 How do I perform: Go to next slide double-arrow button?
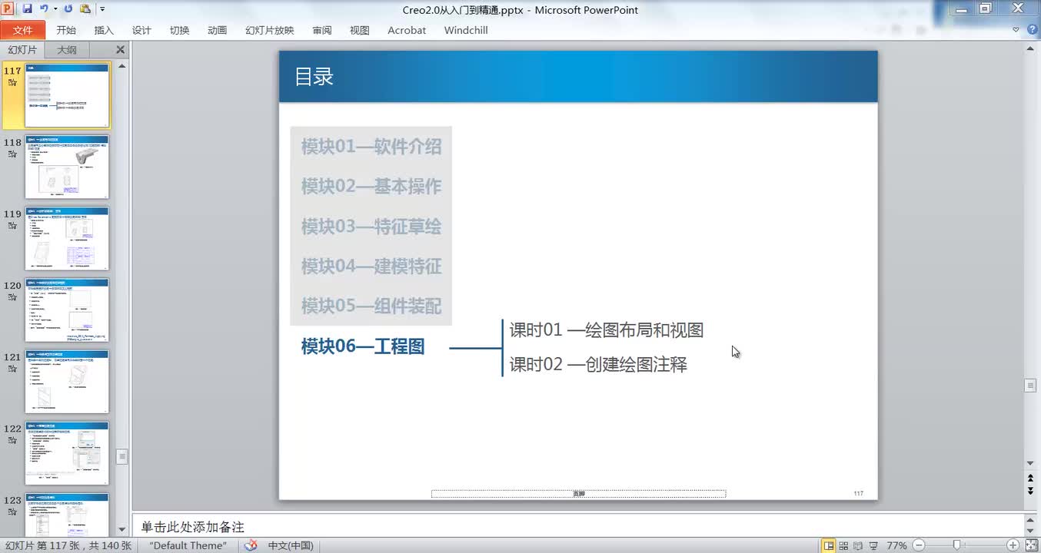pyautogui.click(x=1031, y=490)
